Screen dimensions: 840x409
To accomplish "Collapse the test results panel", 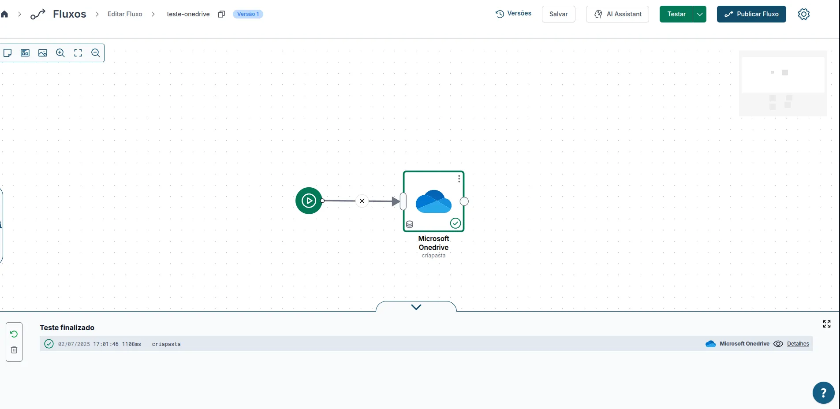I will click(x=416, y=307).
